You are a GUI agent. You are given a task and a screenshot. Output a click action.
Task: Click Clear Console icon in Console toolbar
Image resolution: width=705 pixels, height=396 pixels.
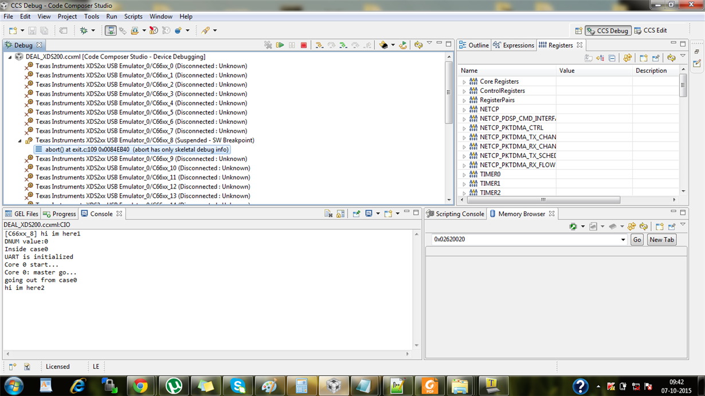[x=328, y=214]
